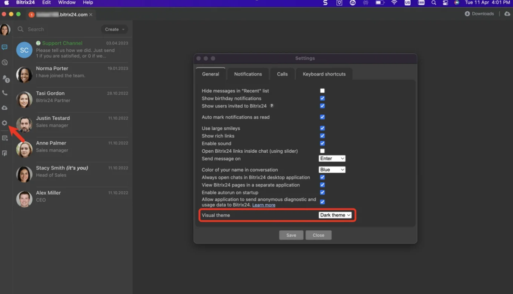Click your profile avatar atop the sidebar
The height and width of the screenshot is (294, 513).
tap(5, 29)
